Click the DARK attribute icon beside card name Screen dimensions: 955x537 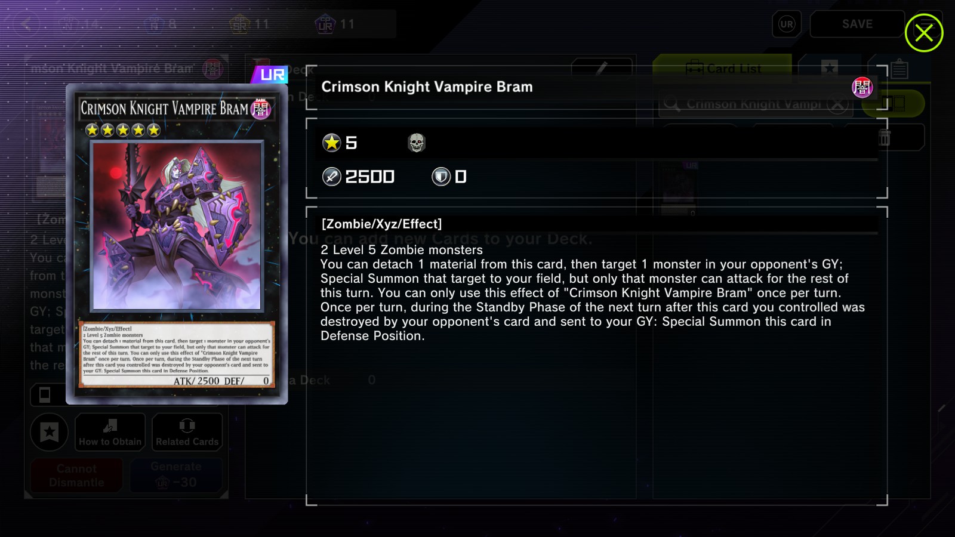[862, 87]
